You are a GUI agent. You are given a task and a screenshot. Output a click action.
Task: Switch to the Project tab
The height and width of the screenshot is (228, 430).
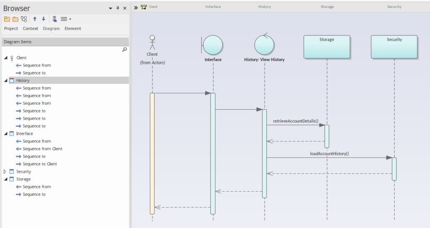(11, 28)
